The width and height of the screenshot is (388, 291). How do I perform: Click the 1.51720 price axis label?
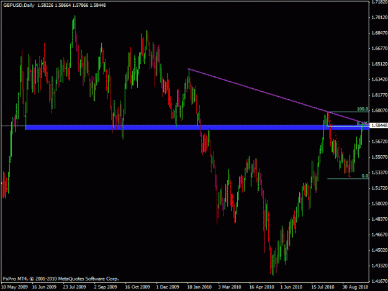click(379, 188)
